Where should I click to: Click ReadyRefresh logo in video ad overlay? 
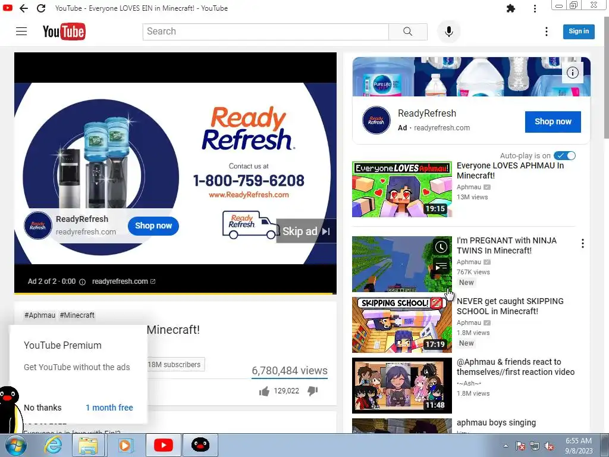[x=38, y=226]
